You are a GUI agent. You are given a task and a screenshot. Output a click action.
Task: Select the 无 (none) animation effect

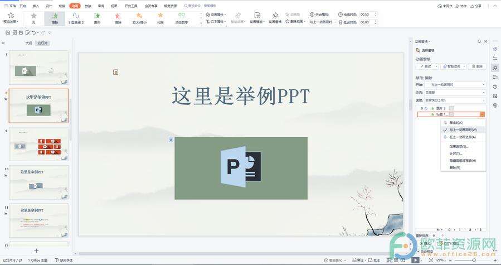pos(33,18)
